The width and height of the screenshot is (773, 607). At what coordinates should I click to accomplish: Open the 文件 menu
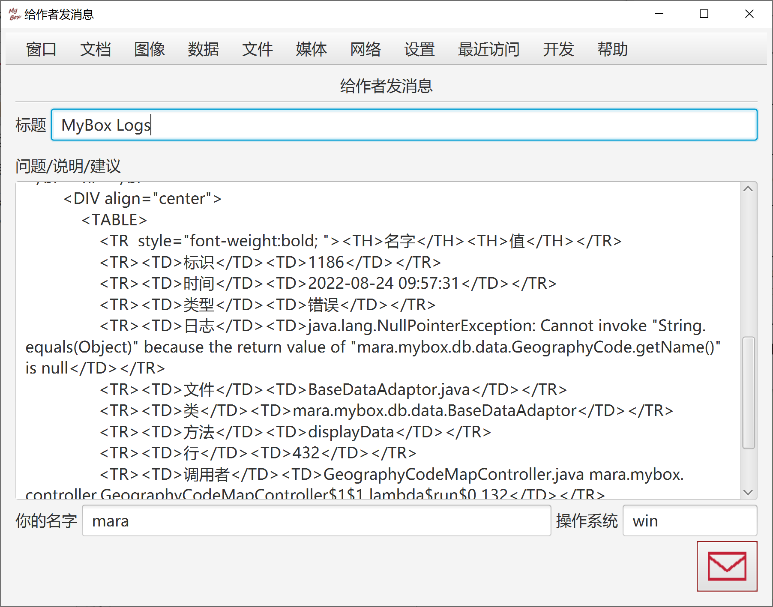[257, 49]
